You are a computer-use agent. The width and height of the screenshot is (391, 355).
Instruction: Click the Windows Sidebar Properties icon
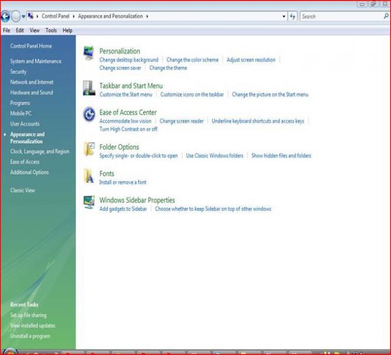tap(89, 202)
